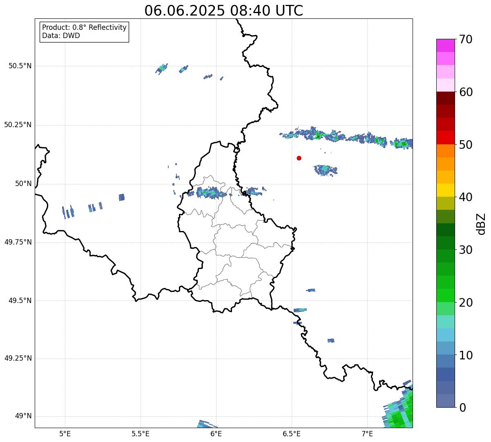Click the 49.5°N latitude label
This screenshot has height=442, width=491.
(20, 301)
